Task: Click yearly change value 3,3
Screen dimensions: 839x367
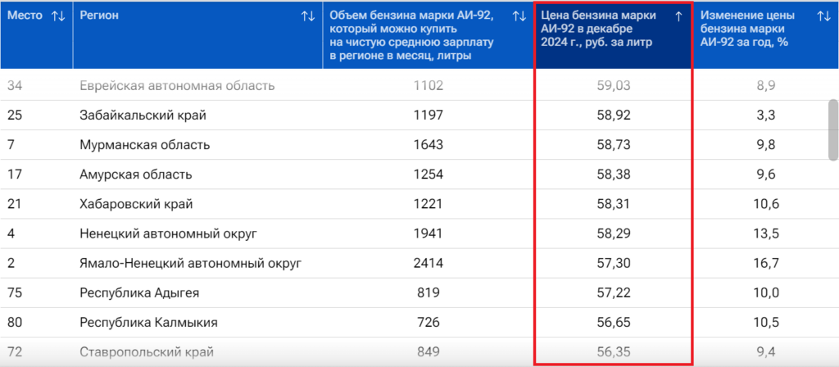Action: [x=766, y=115]
